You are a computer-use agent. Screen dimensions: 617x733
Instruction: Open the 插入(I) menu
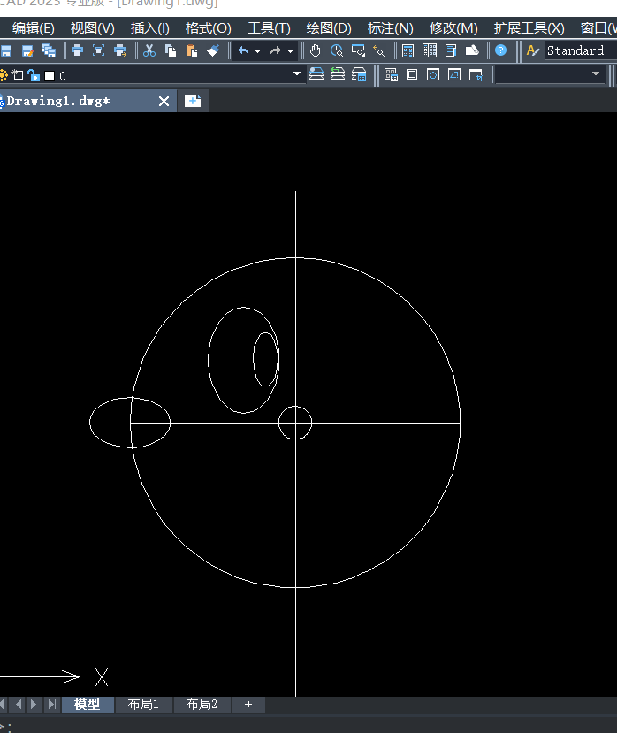click(x=150, y=28)
